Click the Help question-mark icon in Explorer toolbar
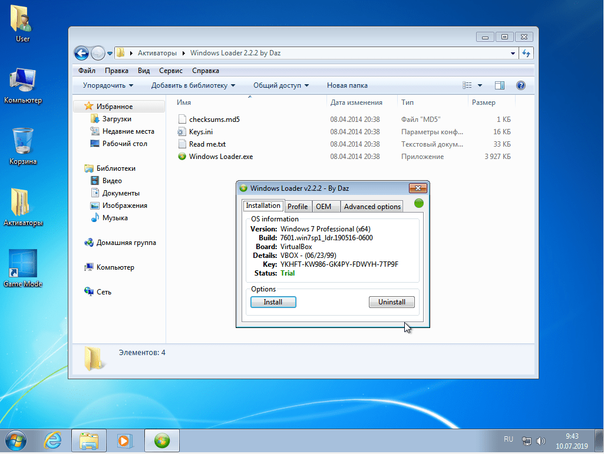Viewport: 604px width, 454px height. (520, 85)
